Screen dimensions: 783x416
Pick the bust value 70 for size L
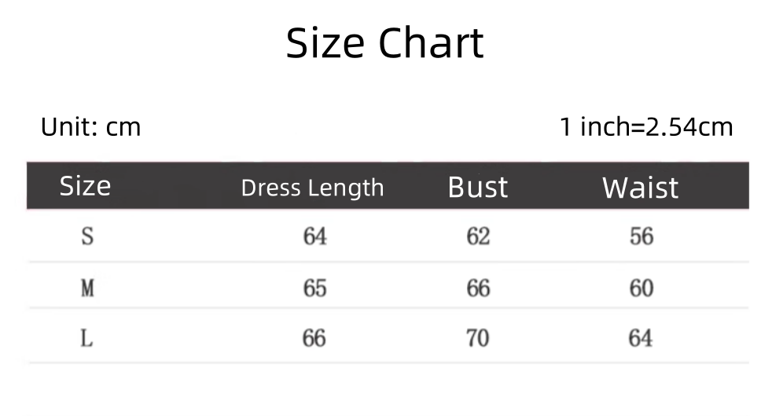tap(478, 338)
